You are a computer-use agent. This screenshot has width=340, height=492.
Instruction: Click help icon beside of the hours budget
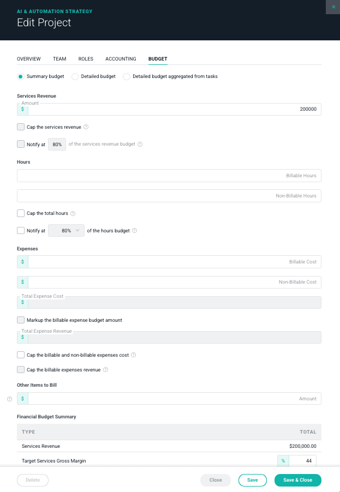[x=135, y=231]
